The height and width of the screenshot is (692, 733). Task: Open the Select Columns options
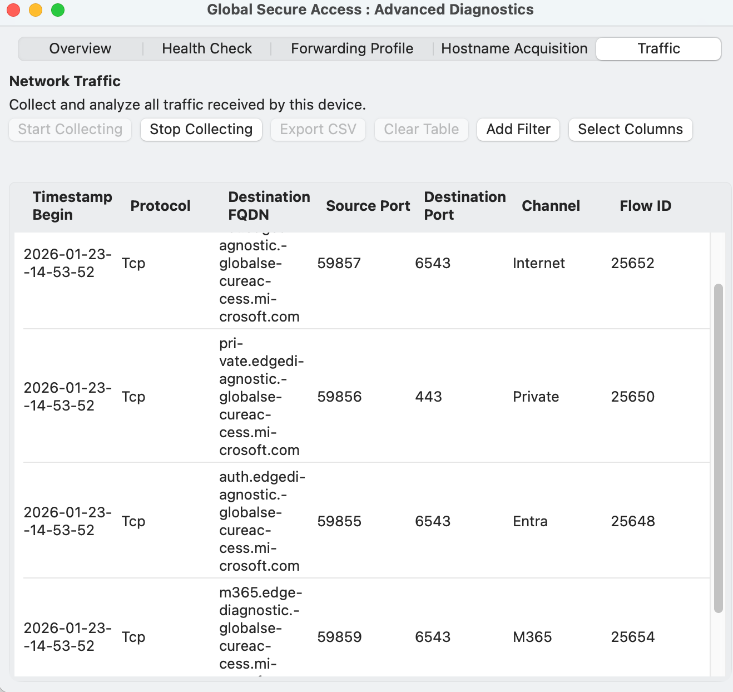(630, 130)
